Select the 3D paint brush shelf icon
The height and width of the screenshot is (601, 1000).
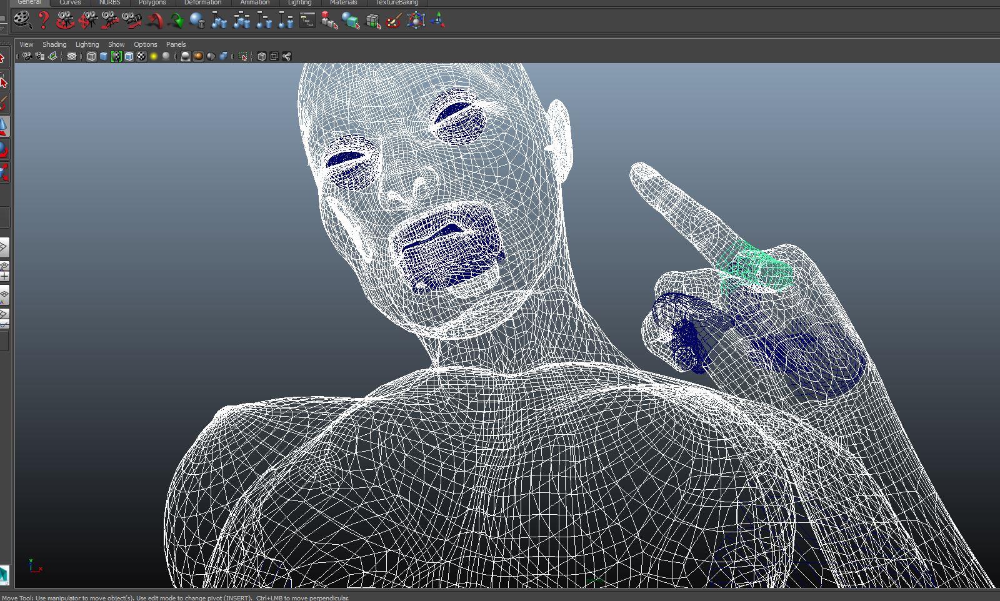tap(394, 21)
